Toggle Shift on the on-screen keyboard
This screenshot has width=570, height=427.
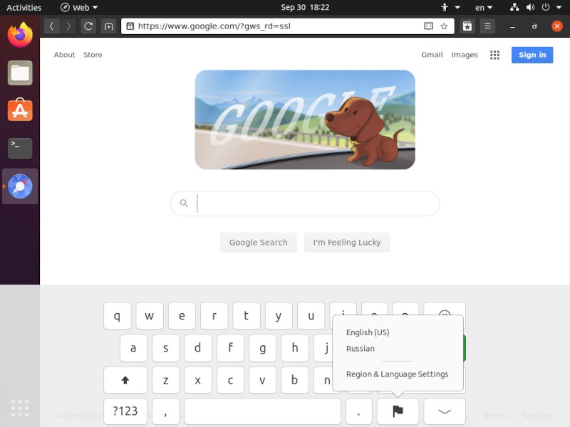(x=125, y=380)
